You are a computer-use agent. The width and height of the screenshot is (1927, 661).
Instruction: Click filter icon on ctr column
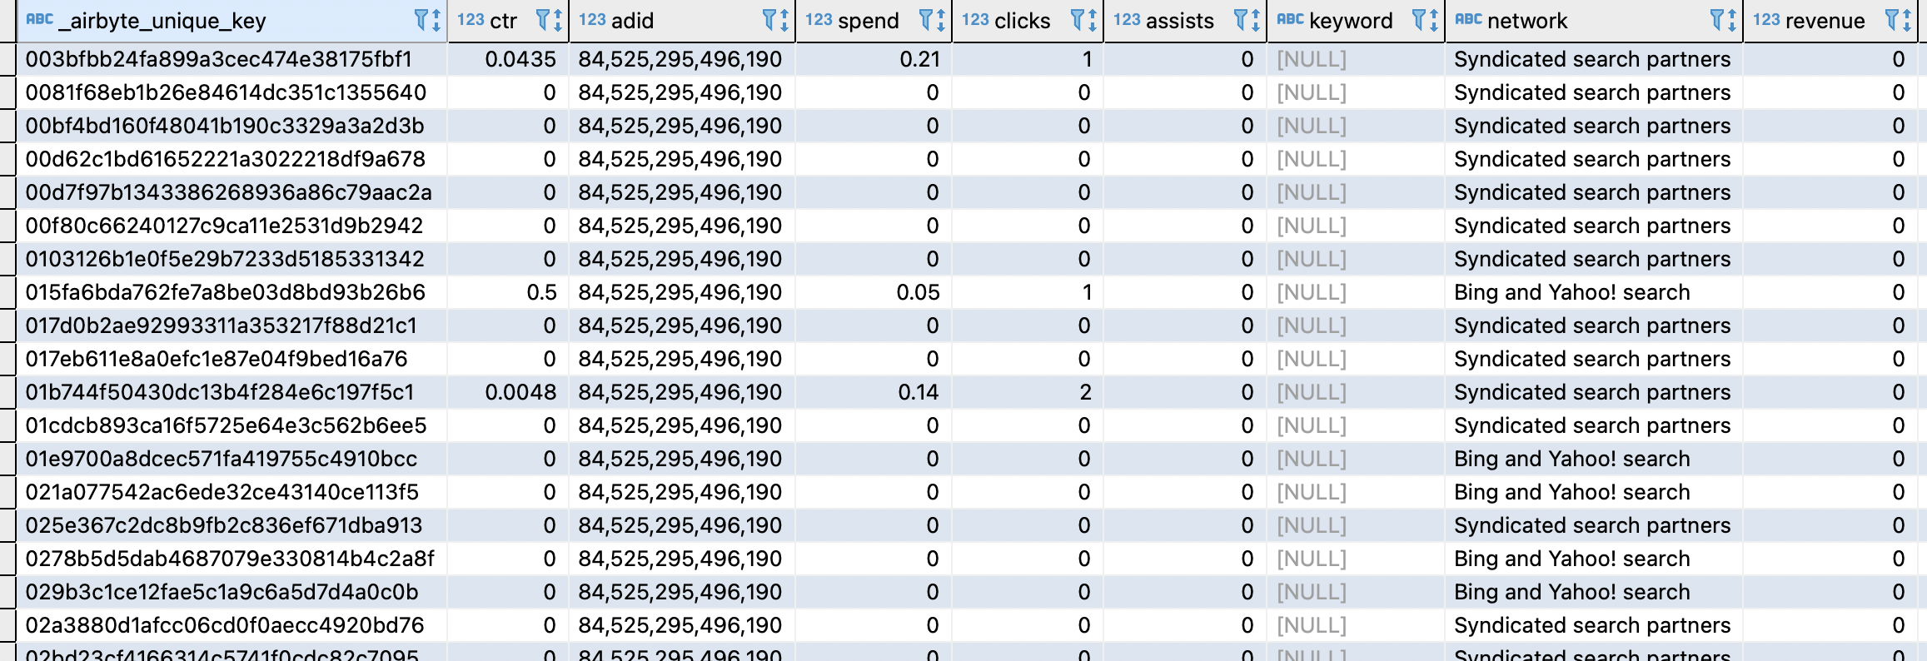(543, 20)
